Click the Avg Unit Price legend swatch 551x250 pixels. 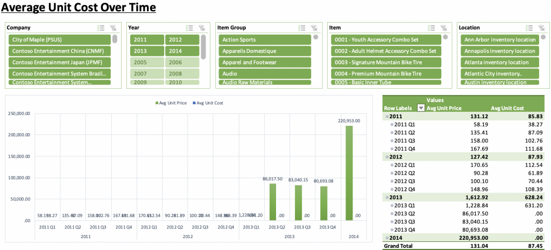click(156, 103)
